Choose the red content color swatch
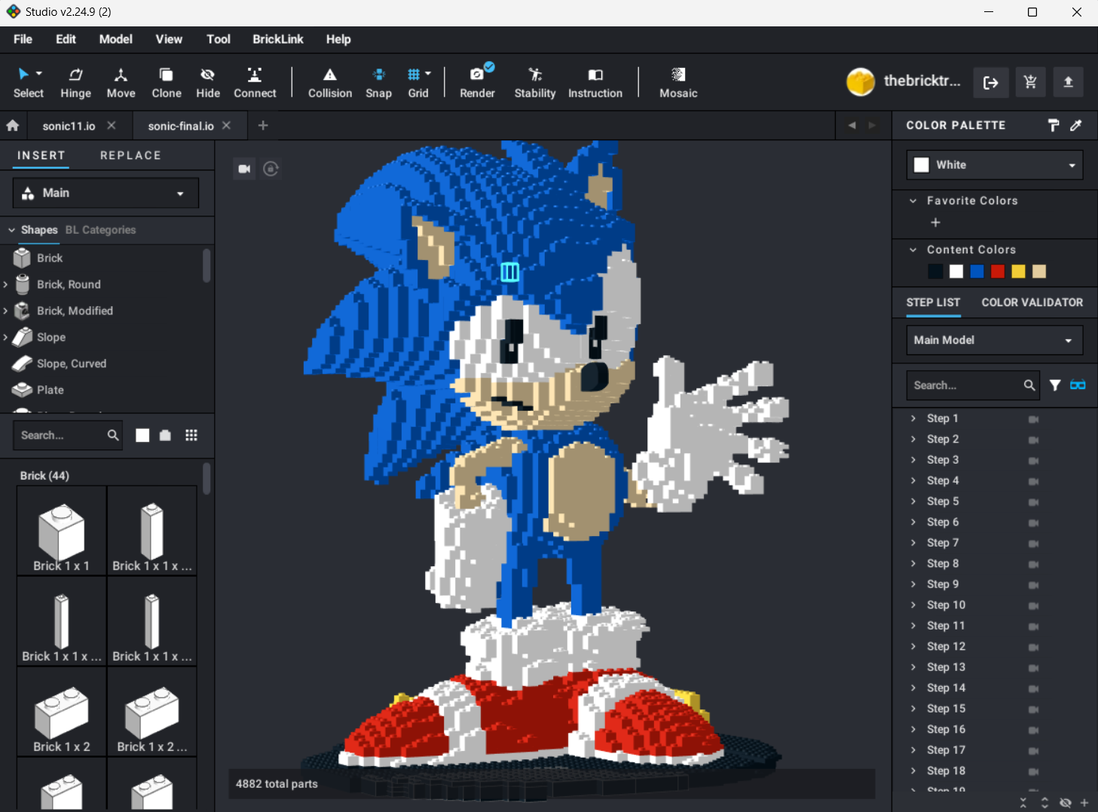Image resolution: width=1098 pixels, height=812 pixels. (998, 271)
